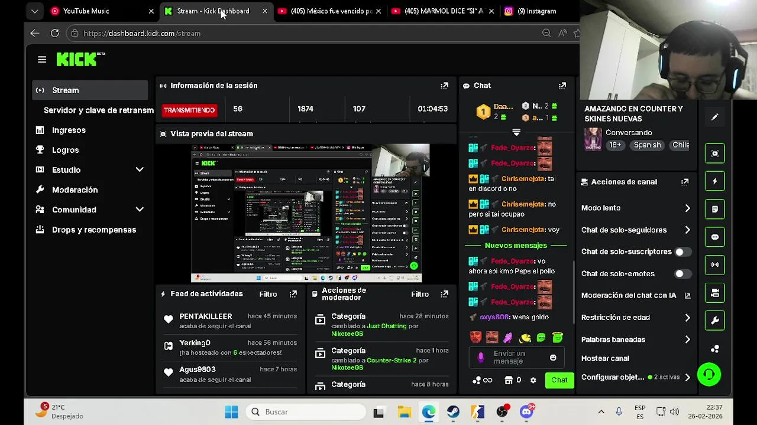
Task: Click the pencil edit stream info icon
Action: pyautogui.click(x=714, y=117)
